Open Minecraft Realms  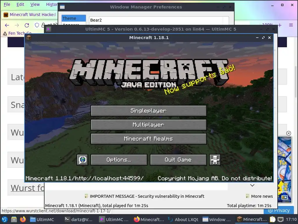coord(149,139)
